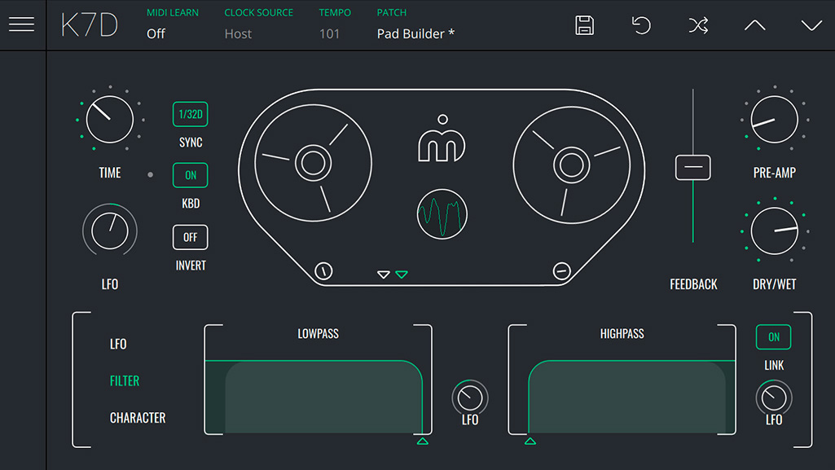The height and width of the screenshot is (470, 835).
Task: Toggle the KBD ON button
Action: coord(190,175)
